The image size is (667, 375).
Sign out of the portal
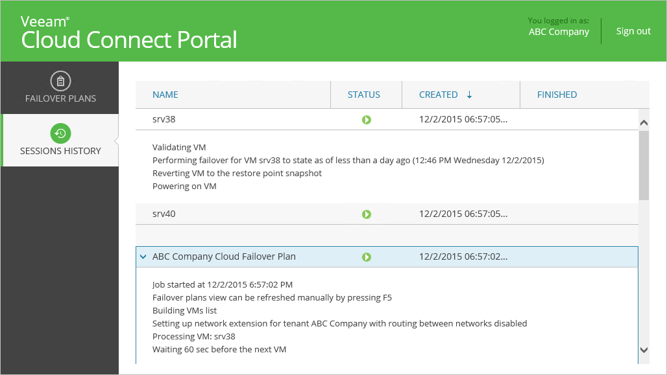click(x=633, y=31)
